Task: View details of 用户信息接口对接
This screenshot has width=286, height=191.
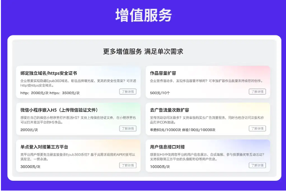Action: (257, 165)
